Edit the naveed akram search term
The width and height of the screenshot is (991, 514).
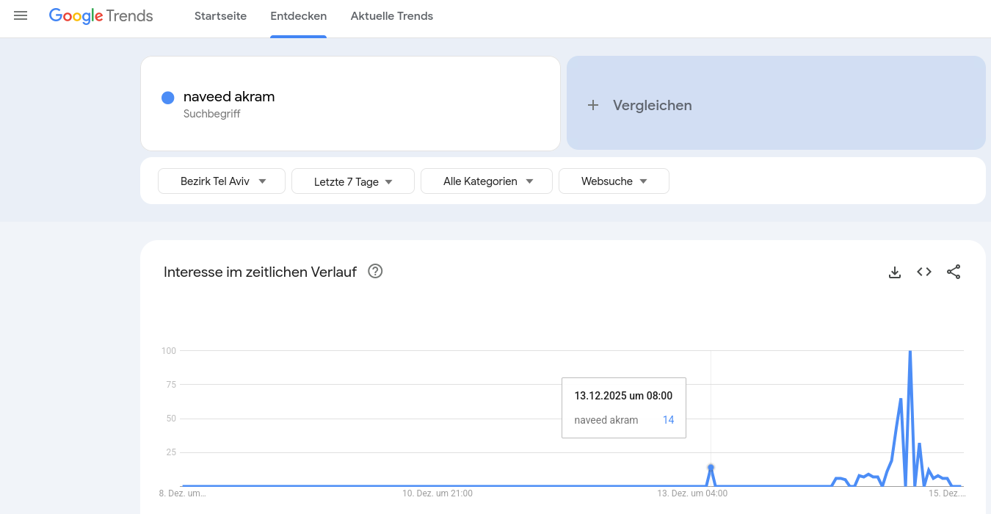click(x=229, y=97)
